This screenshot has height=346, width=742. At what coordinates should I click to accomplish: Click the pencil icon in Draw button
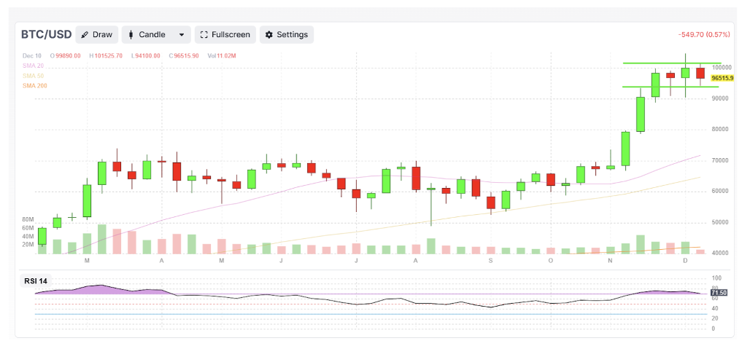85,34
